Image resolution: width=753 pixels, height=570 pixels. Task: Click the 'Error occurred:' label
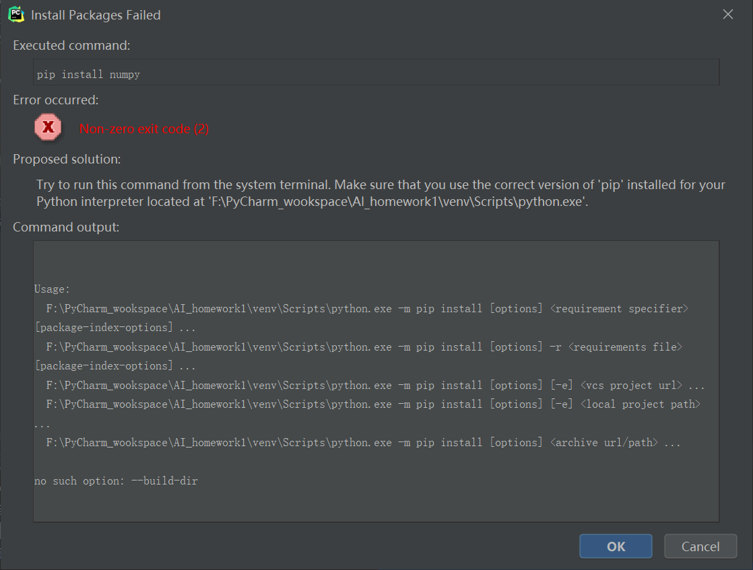56,100
